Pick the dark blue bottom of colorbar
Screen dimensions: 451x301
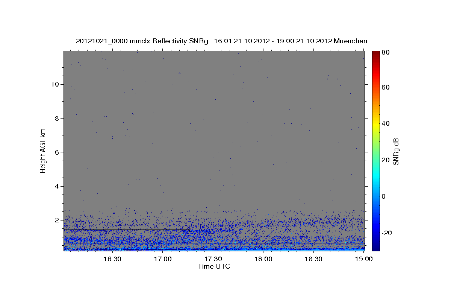click(375, 248)
